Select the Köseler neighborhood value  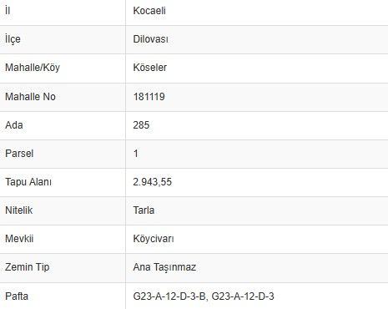click(150, 68)
